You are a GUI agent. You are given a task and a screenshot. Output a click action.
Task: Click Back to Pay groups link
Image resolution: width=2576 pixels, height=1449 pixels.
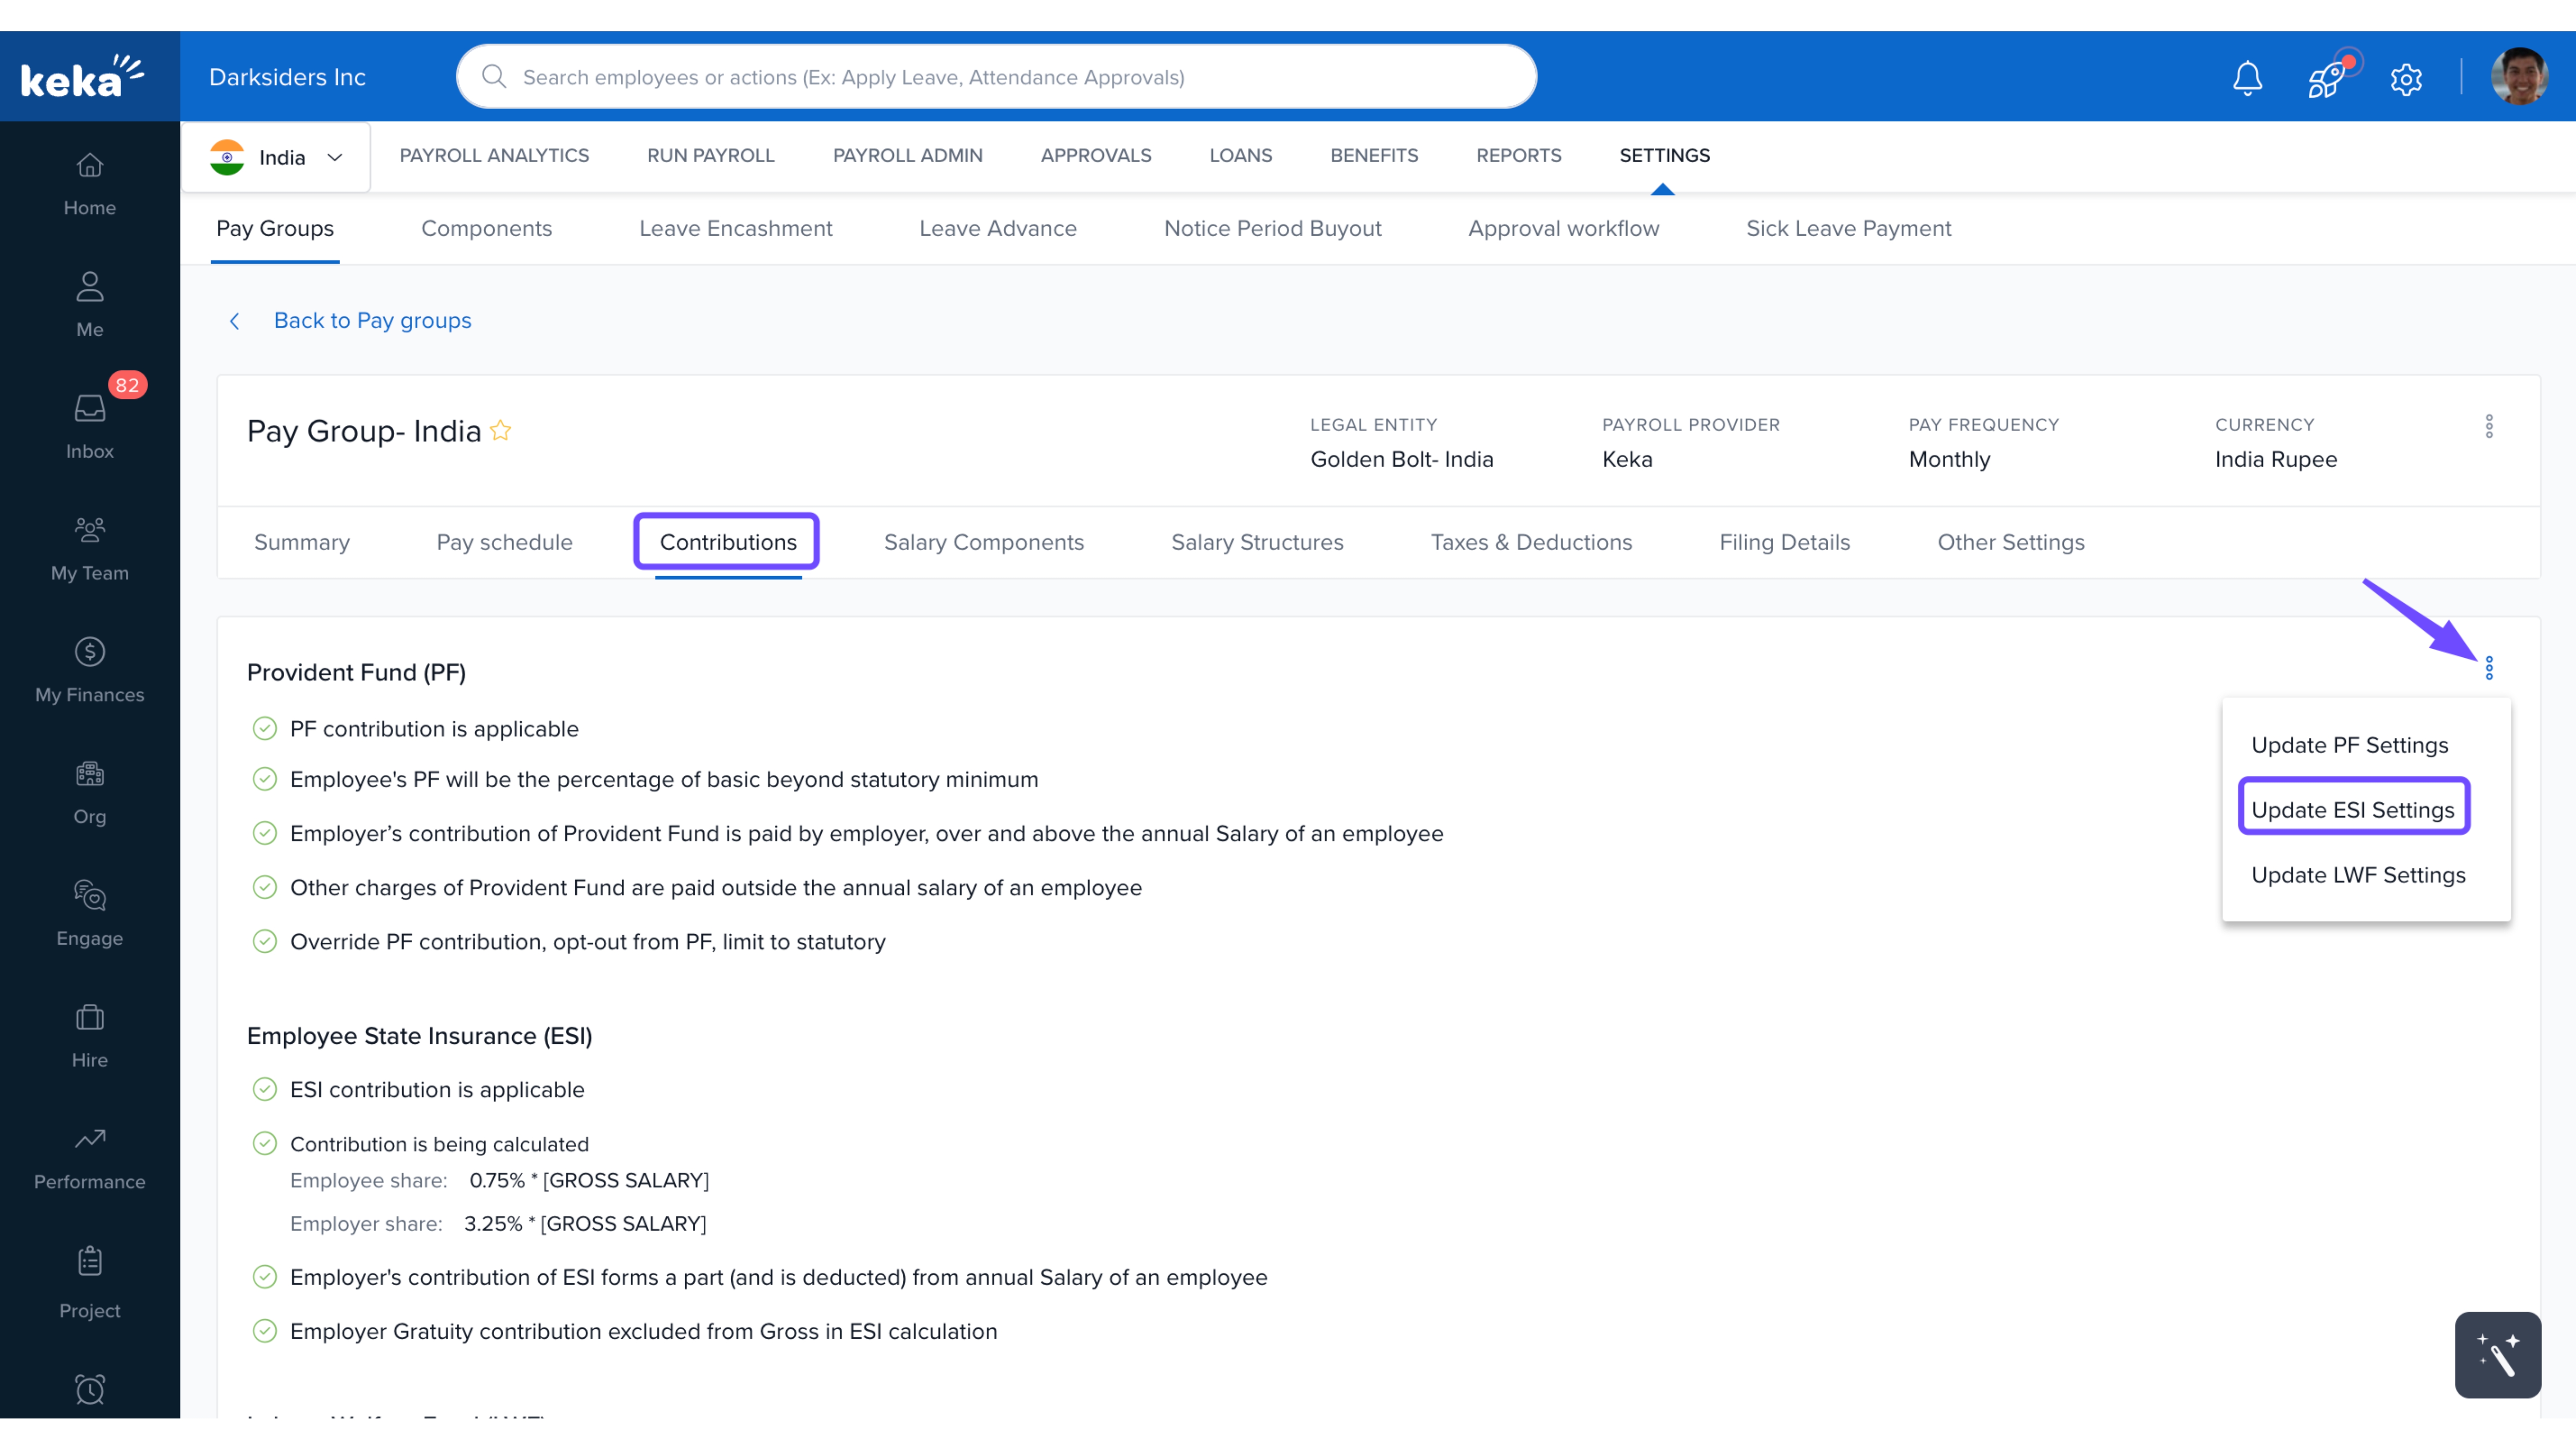[x=371, y=320]
